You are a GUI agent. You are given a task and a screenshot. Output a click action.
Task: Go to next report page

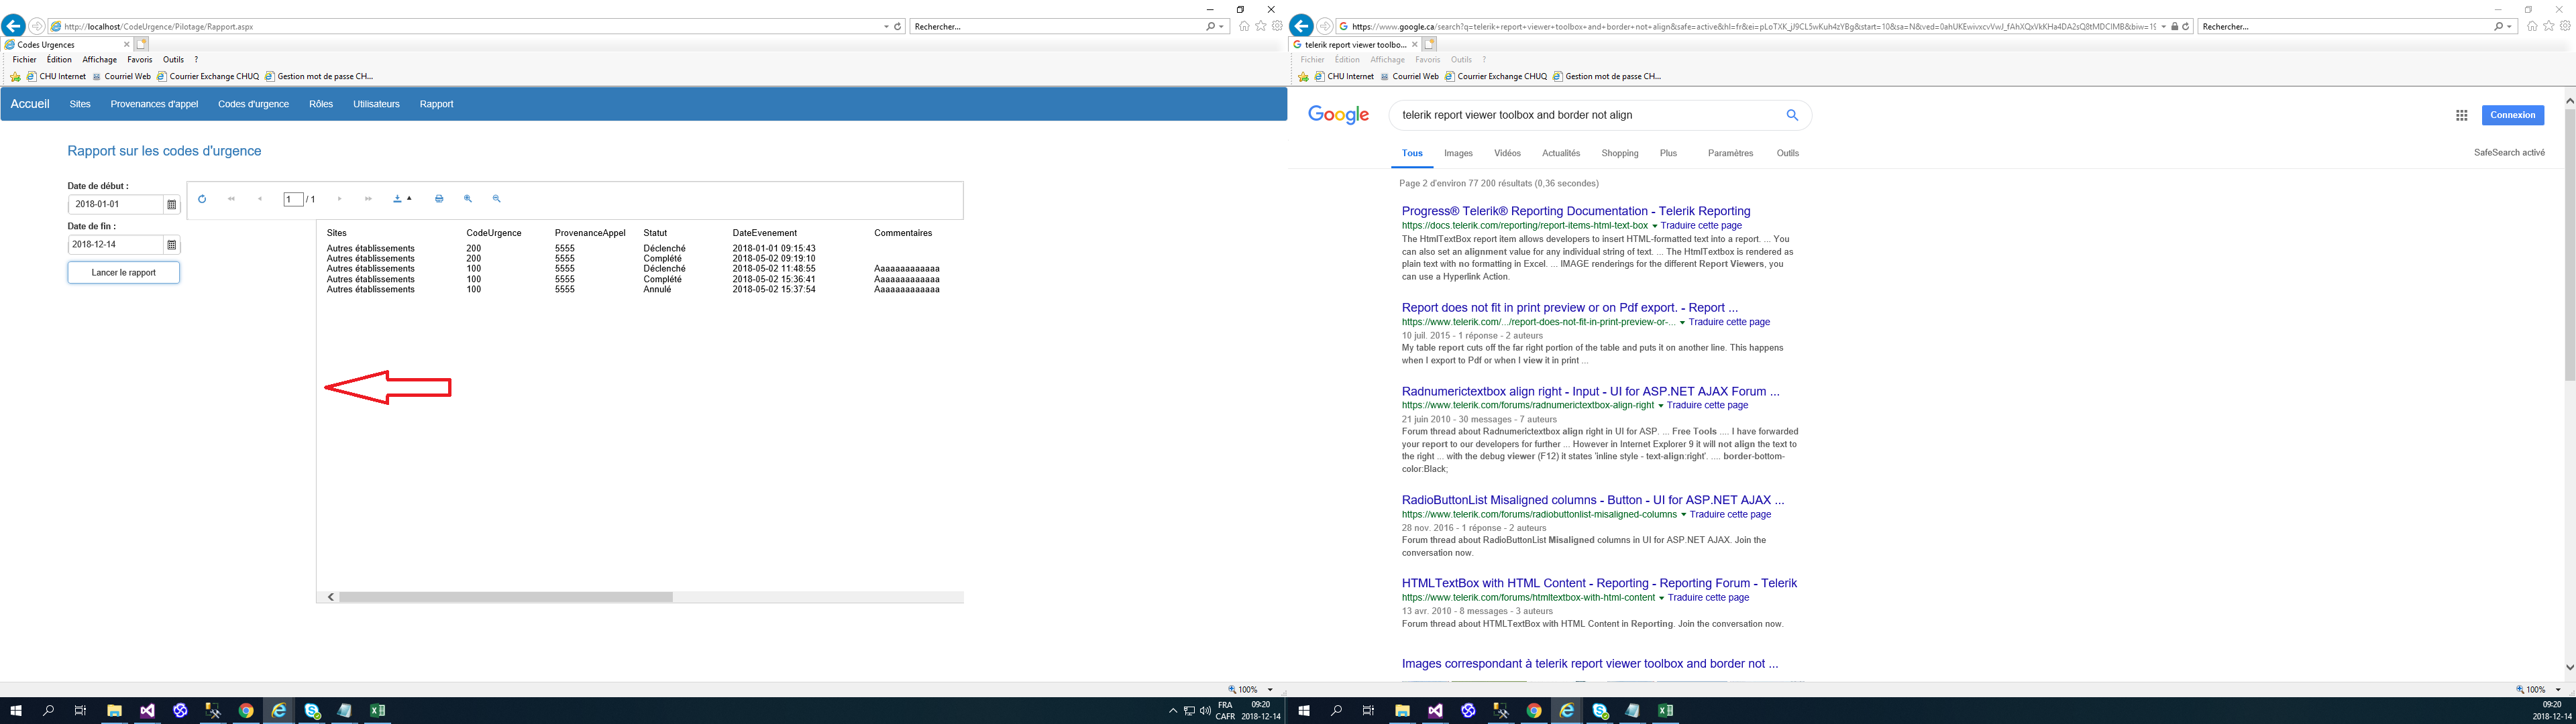(340, 199)
